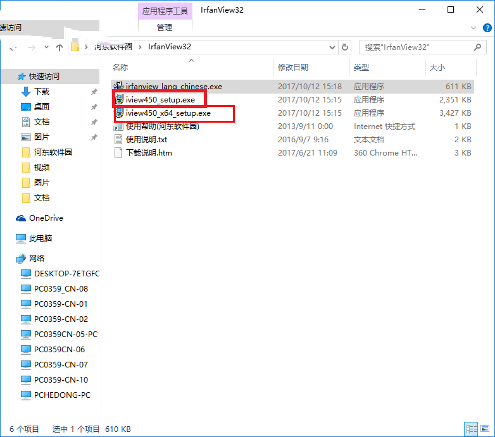Open 视频 folder in sidebar

click(x=42, y=168)
